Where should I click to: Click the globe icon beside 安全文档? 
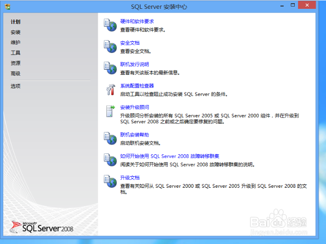coord(110,46)
